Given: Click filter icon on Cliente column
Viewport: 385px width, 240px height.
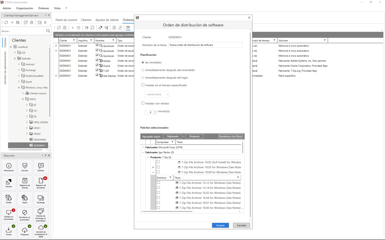Looking at the screenshot, I should (74, 41).
